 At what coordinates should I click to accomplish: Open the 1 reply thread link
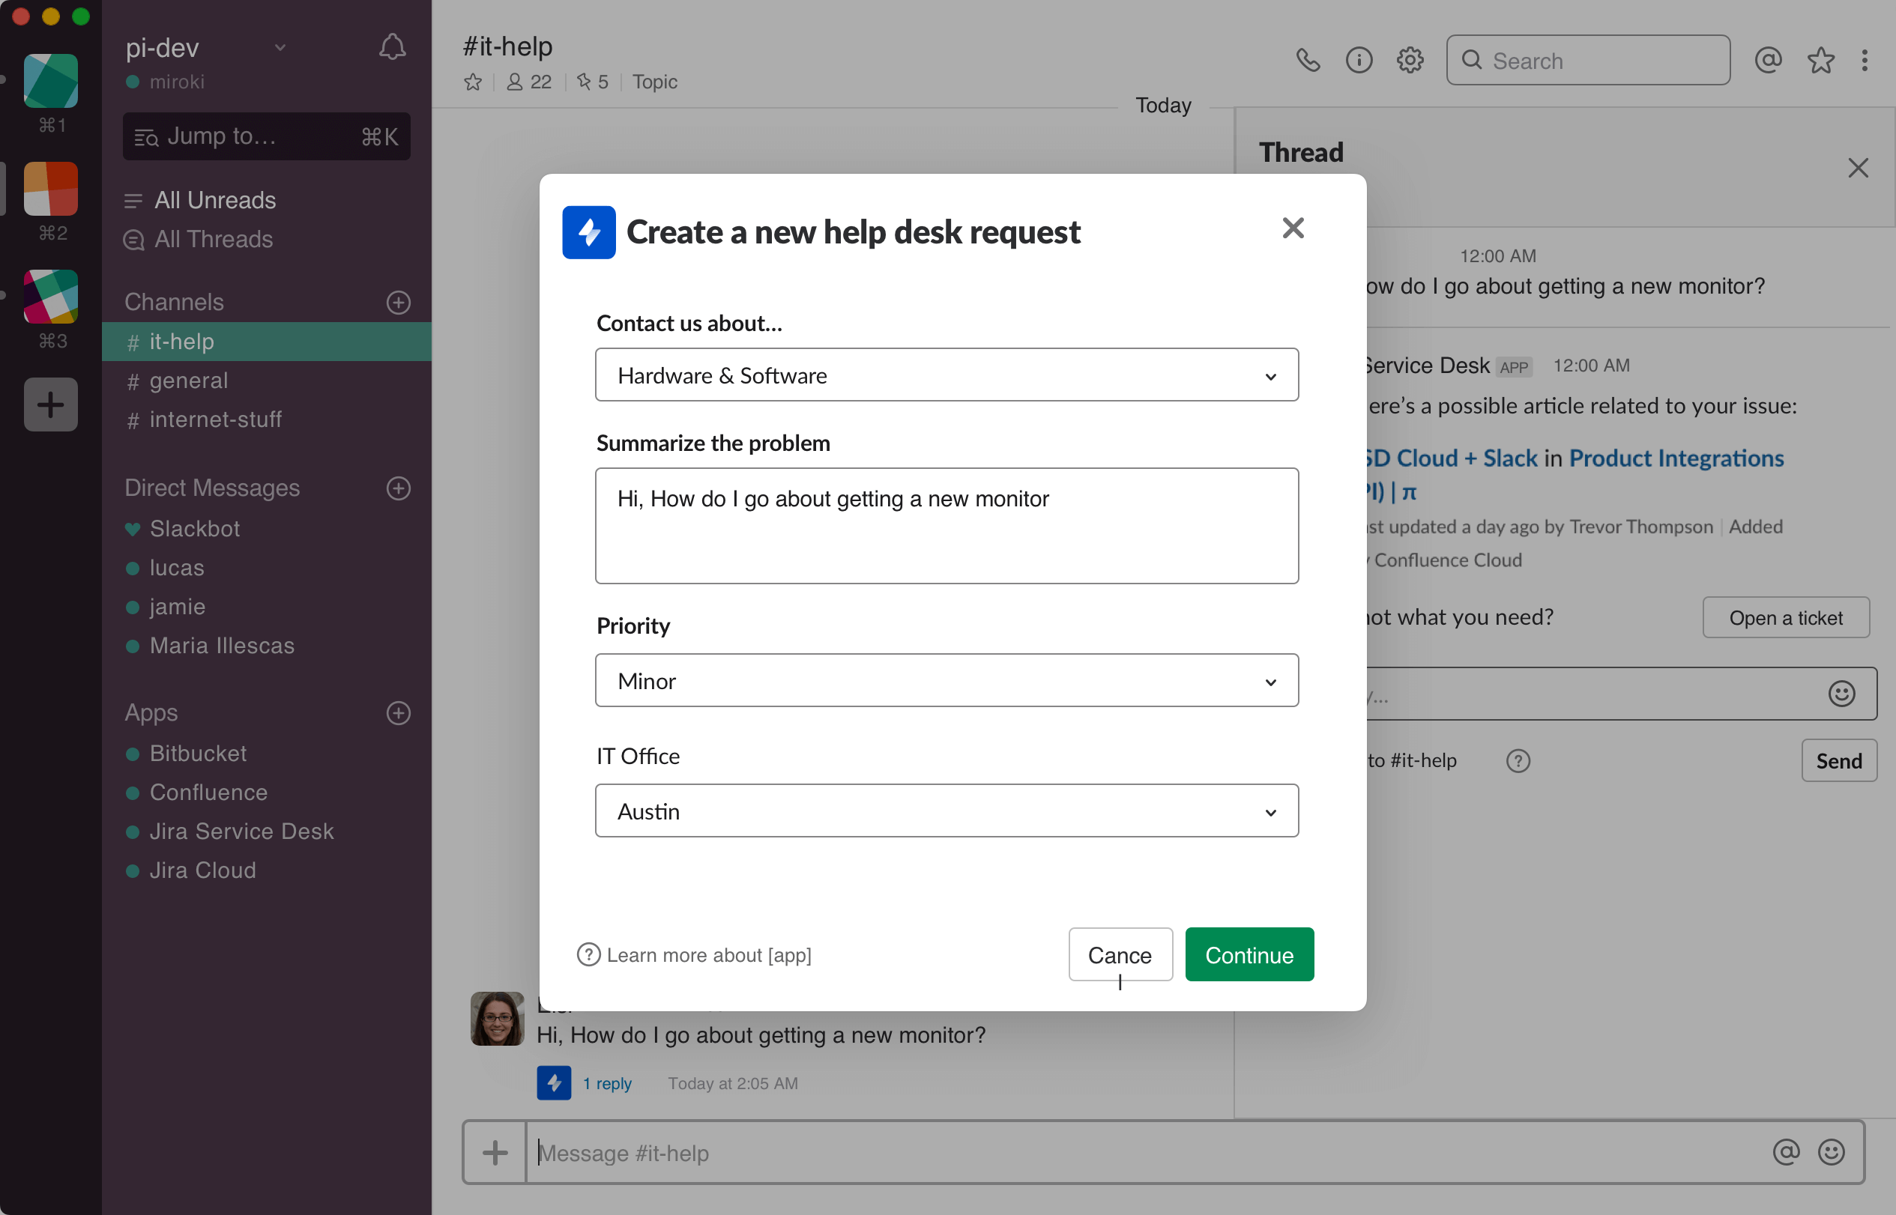coord(607,1083)
